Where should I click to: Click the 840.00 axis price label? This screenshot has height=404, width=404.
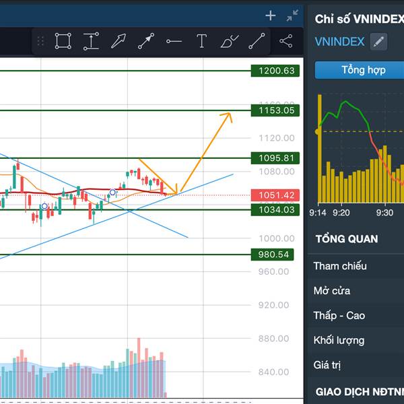(273, 372)
